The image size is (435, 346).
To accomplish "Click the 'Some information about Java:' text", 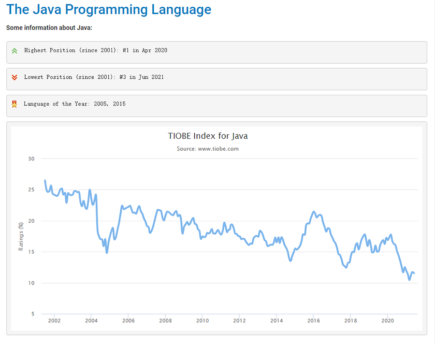I will pyautogui.click(x=49, y=28).
